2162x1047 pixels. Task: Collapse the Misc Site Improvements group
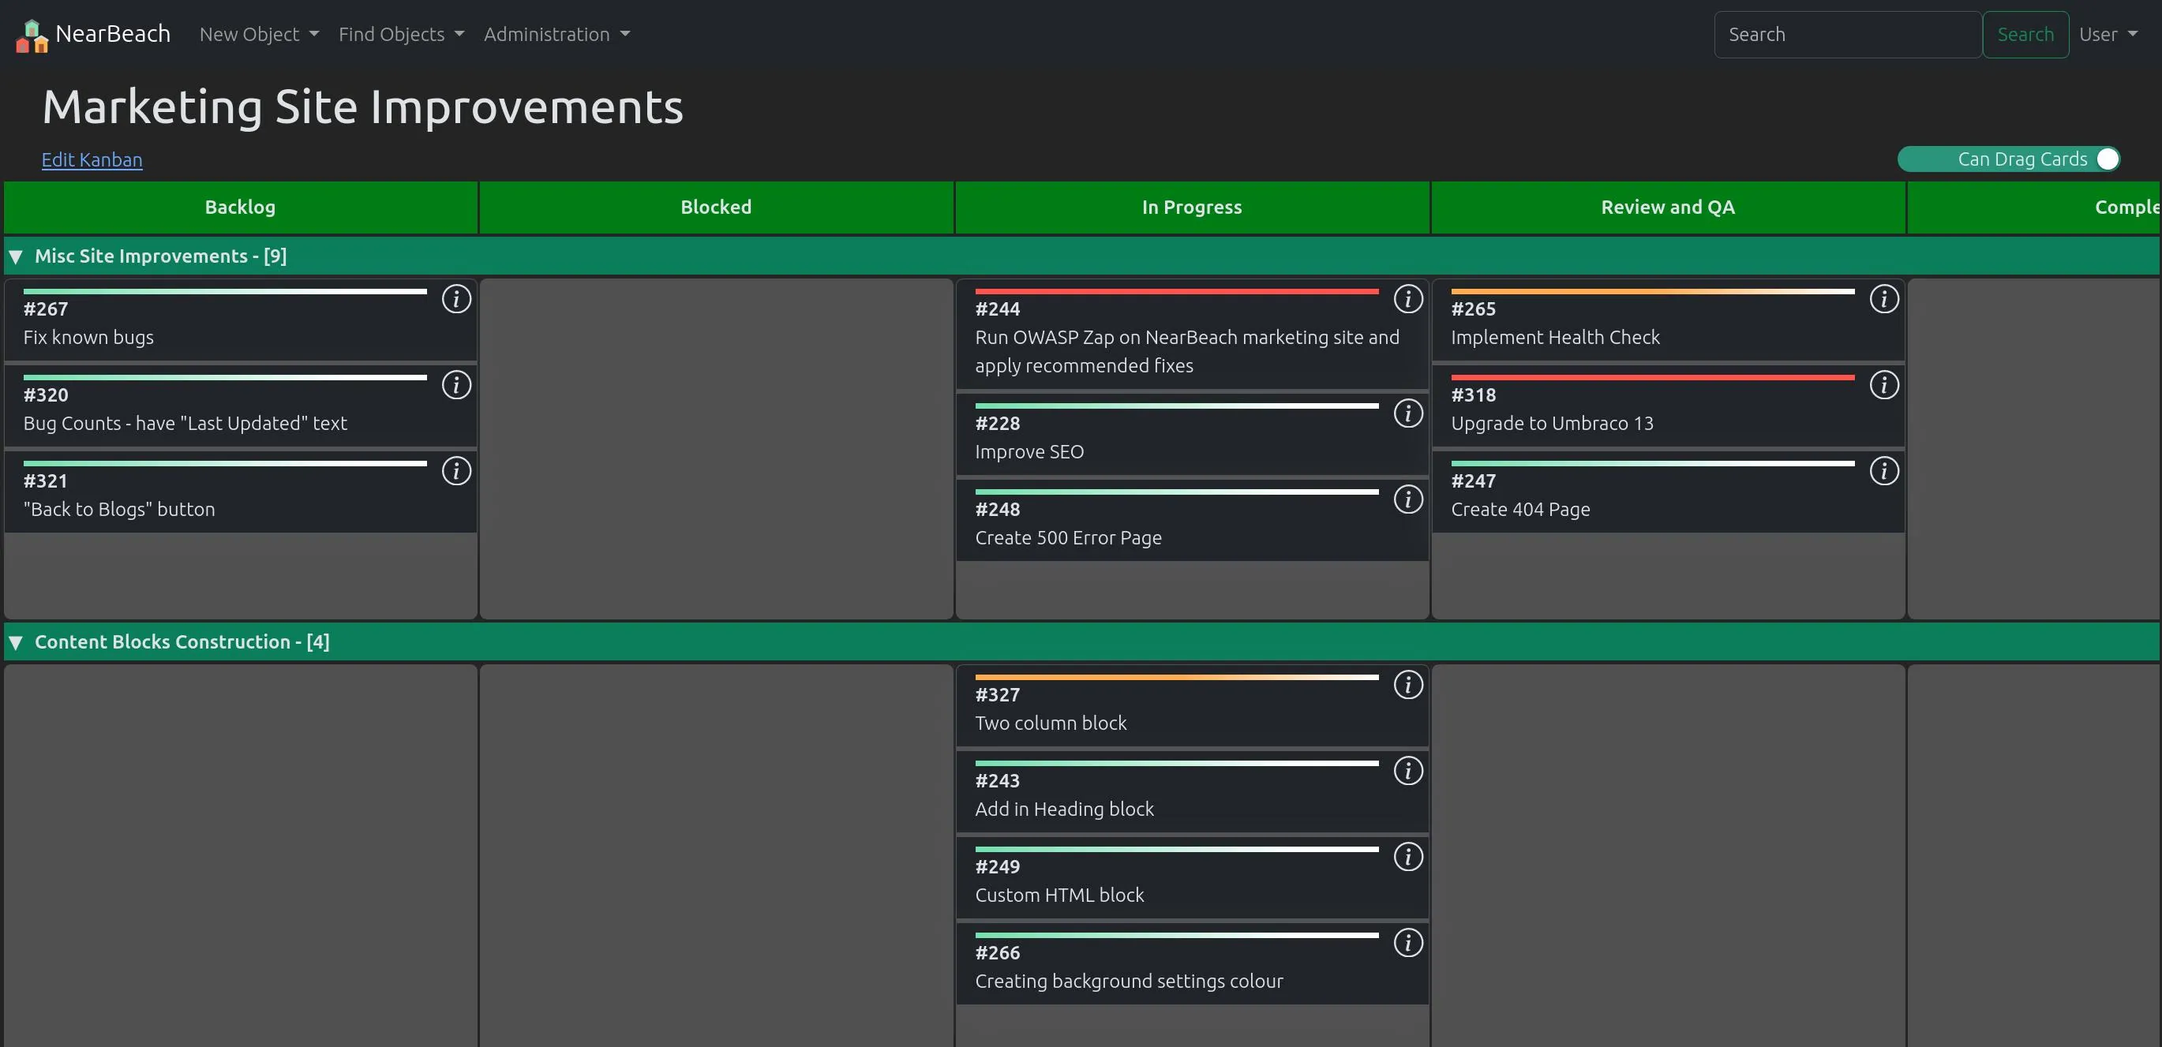pos(16,256)
